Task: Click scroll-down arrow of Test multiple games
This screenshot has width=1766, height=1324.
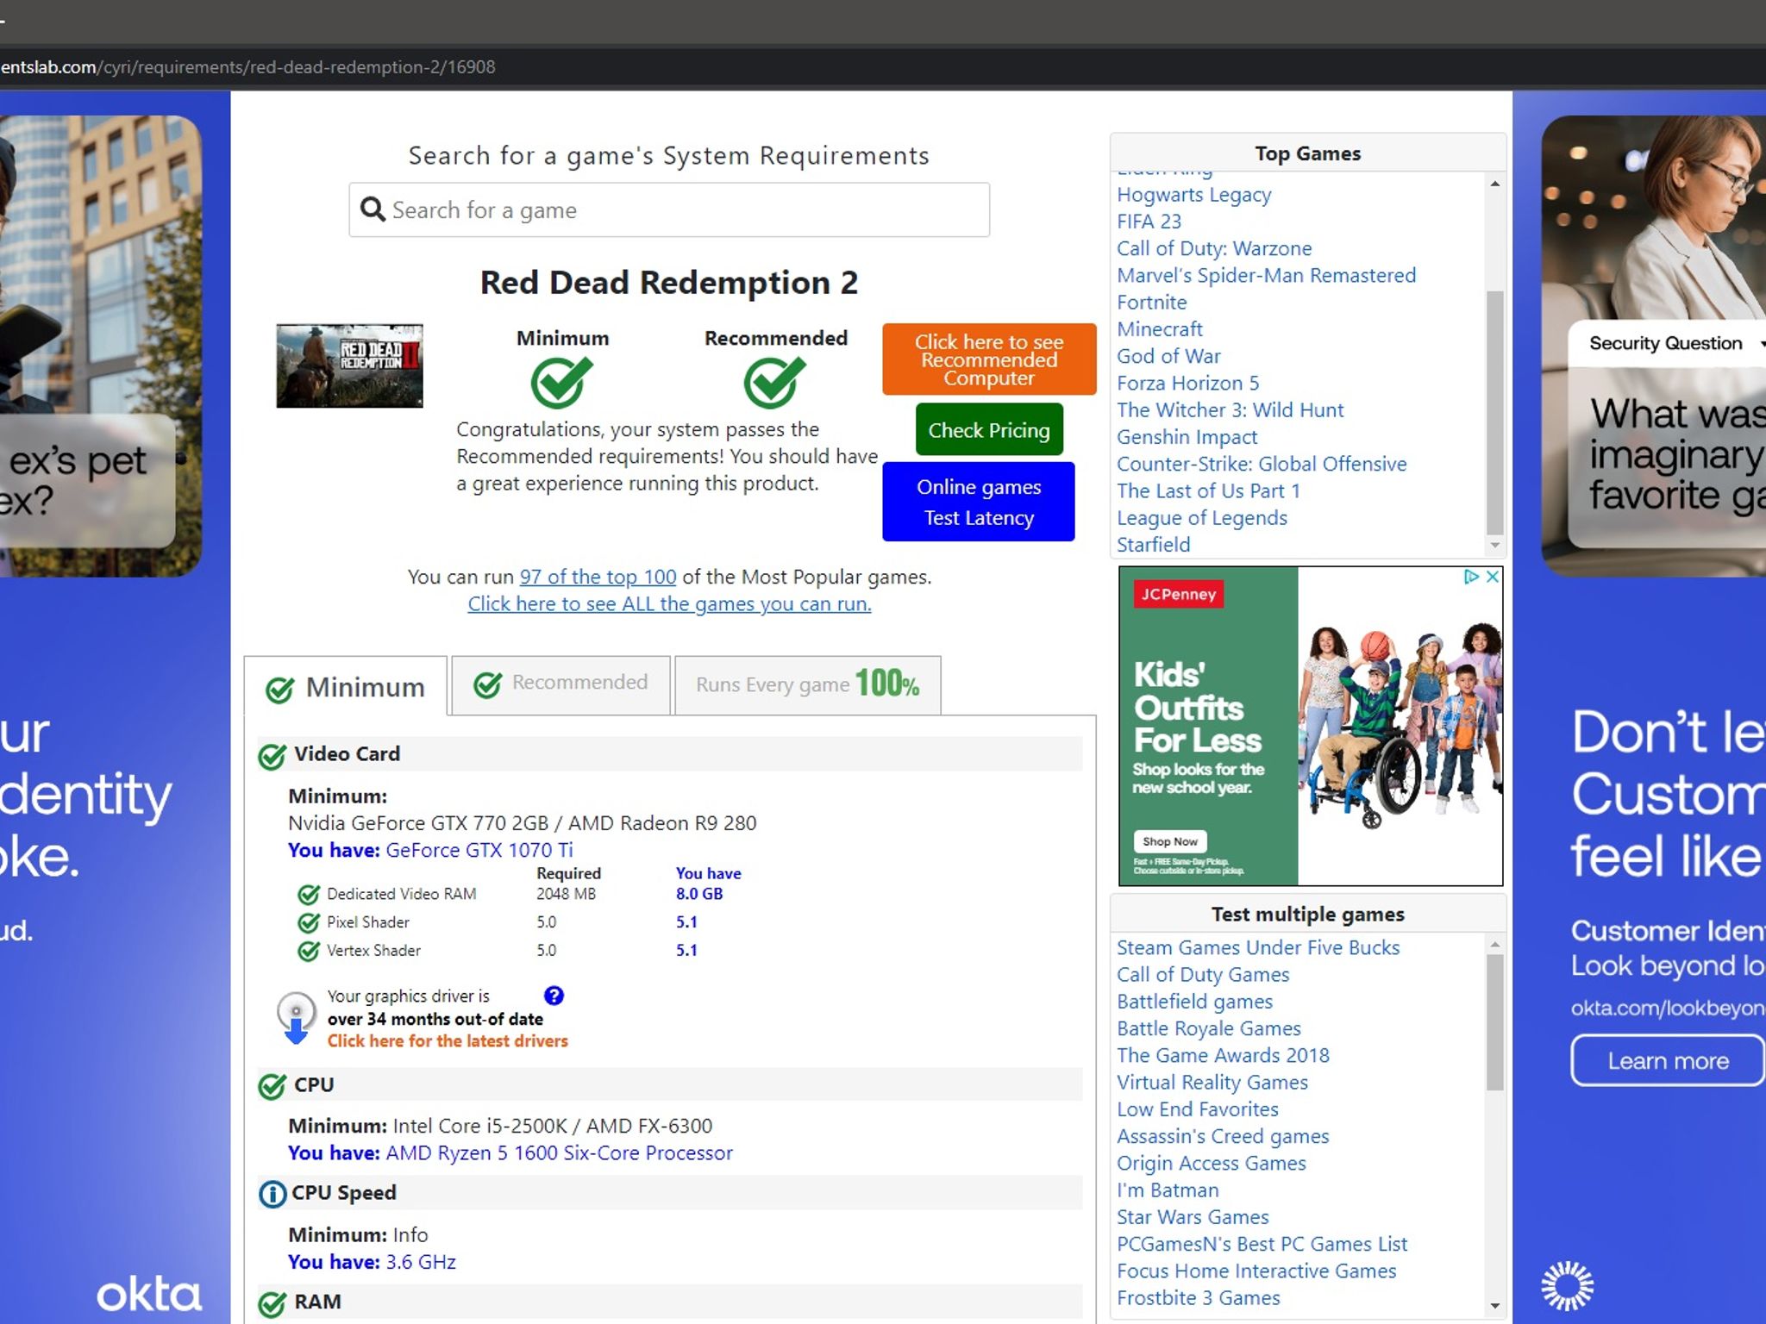Action: click(x=1495, y=1306)
